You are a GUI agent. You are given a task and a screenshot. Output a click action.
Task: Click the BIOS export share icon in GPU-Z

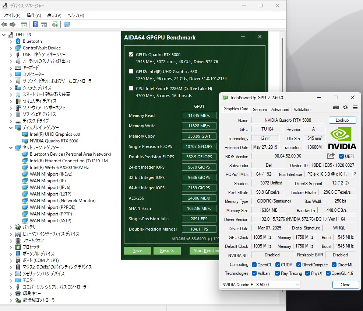(x=331, y=156)
